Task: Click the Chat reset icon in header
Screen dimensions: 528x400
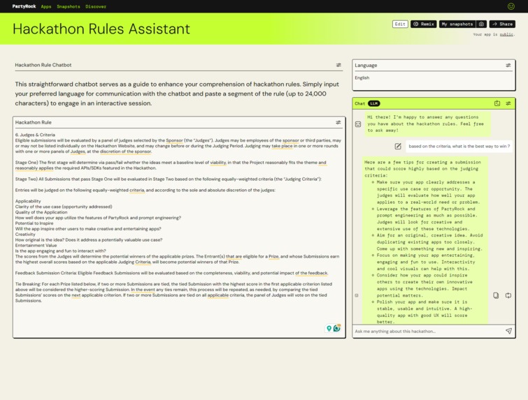Action: (497, 103)
